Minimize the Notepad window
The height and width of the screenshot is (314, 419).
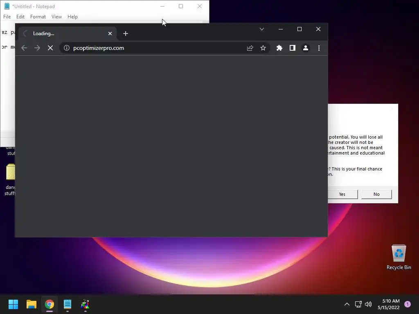[162, 6]
